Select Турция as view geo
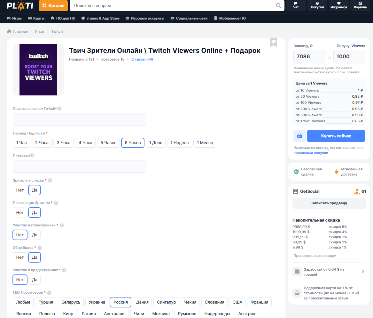This screenshot has height=318, width=373. click(x=46, y=302)
